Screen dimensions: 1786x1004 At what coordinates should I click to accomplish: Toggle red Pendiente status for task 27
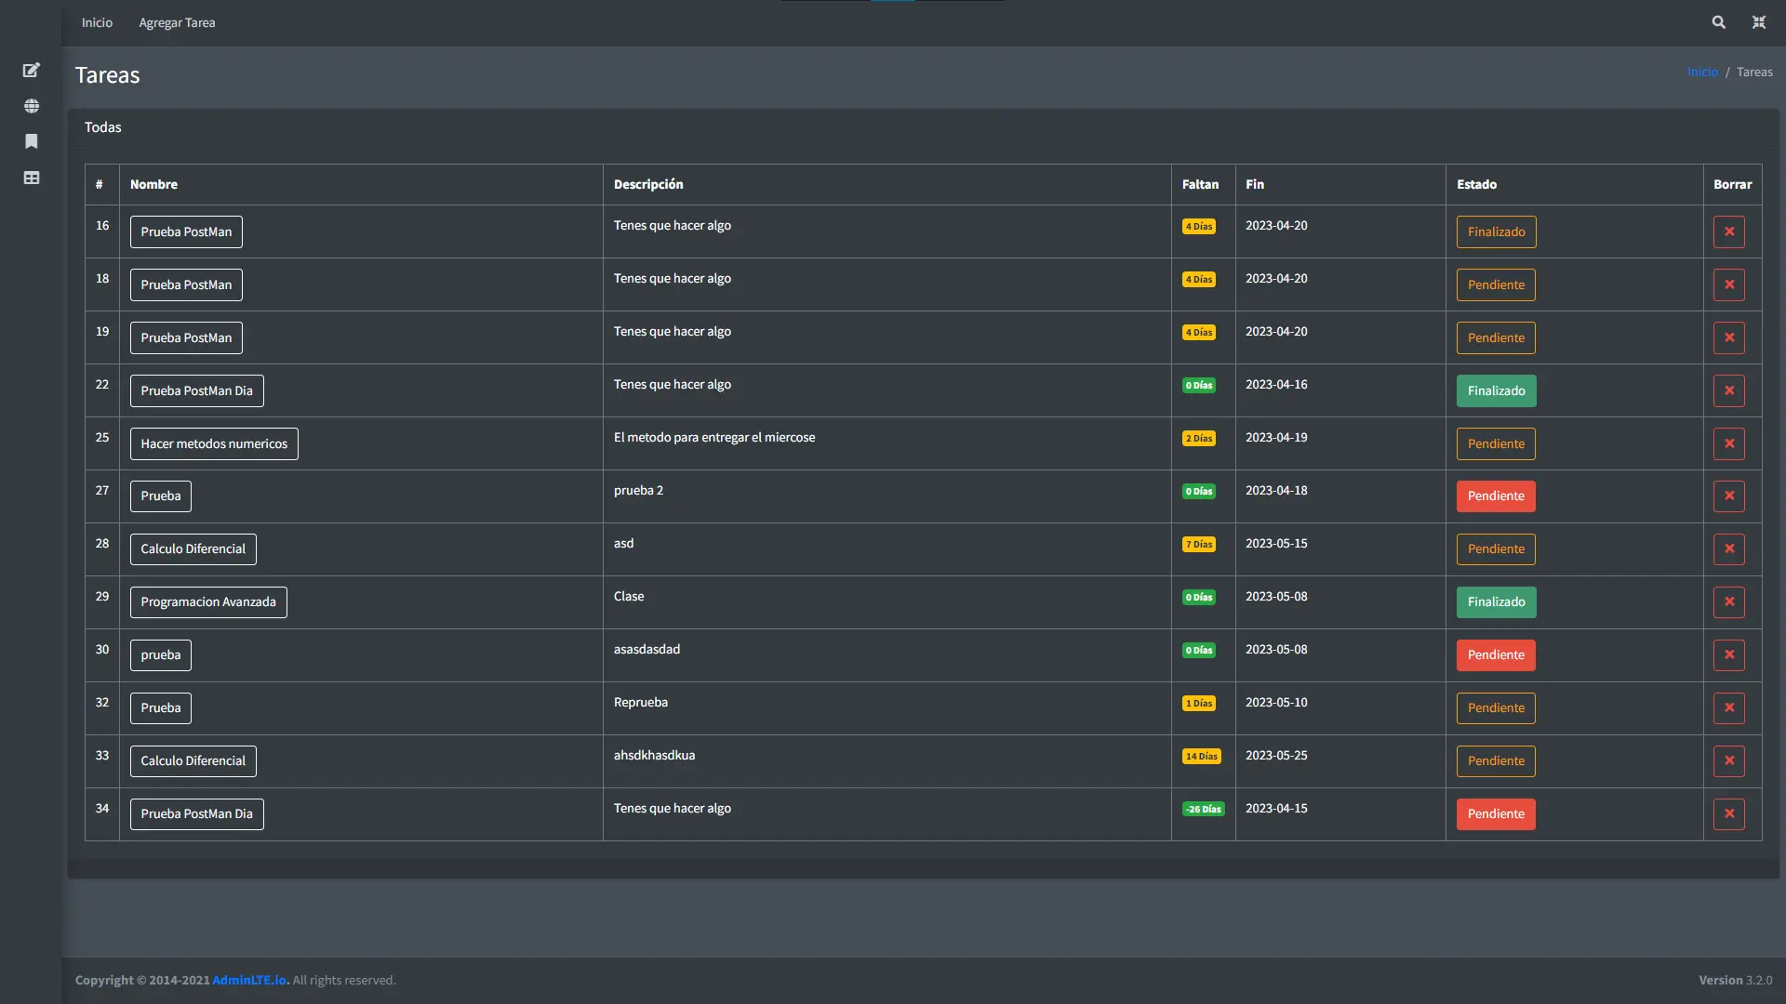[x=1496, y=495]
